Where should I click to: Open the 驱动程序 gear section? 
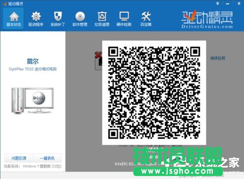tap(36, 19)
